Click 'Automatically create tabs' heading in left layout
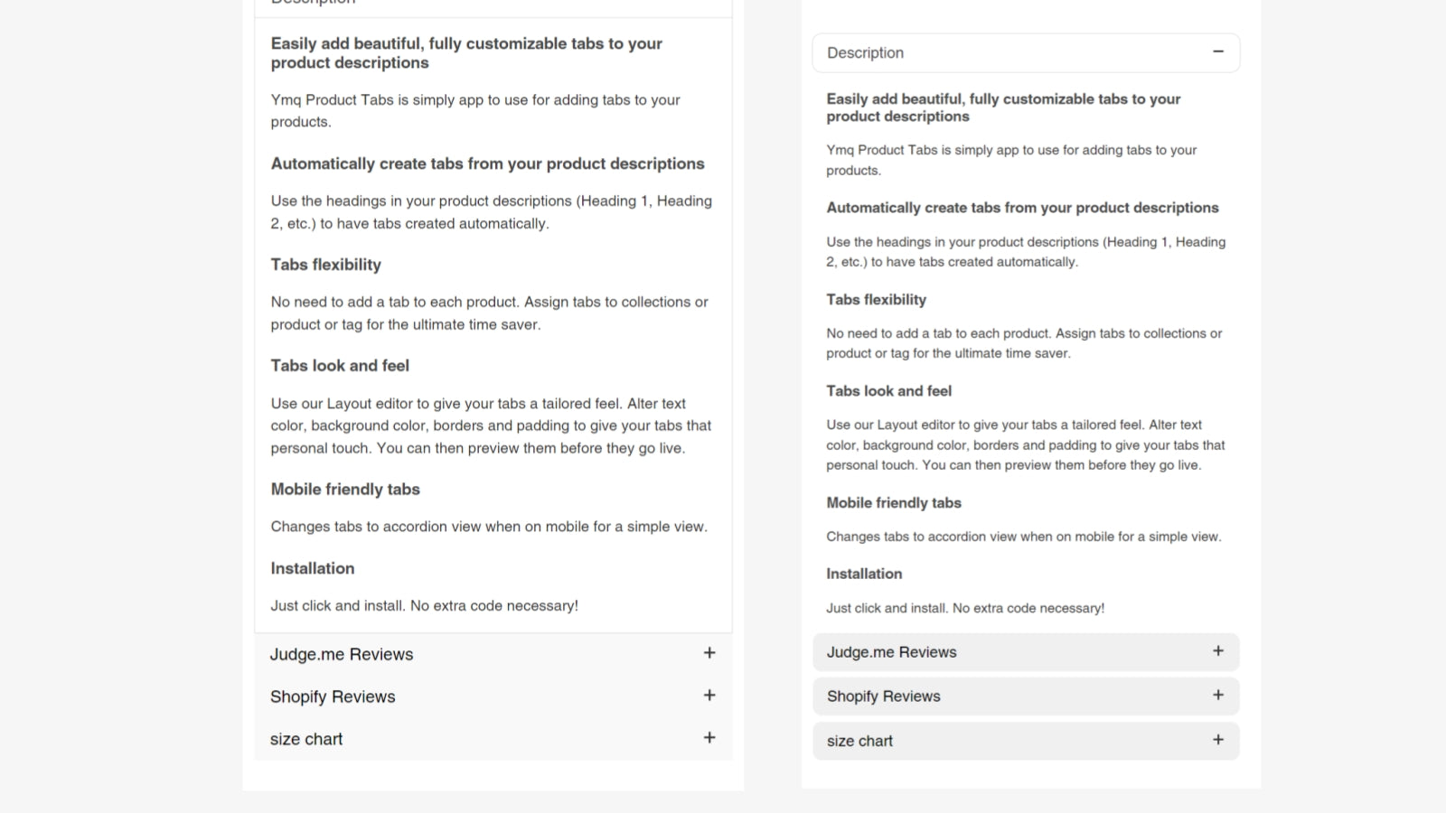 (487, 164)
